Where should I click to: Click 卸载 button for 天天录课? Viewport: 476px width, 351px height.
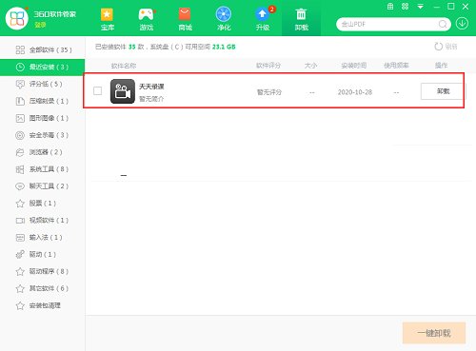(444, 91)
